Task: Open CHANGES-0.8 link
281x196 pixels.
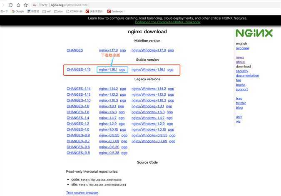Action: click(x=78, y=135)
